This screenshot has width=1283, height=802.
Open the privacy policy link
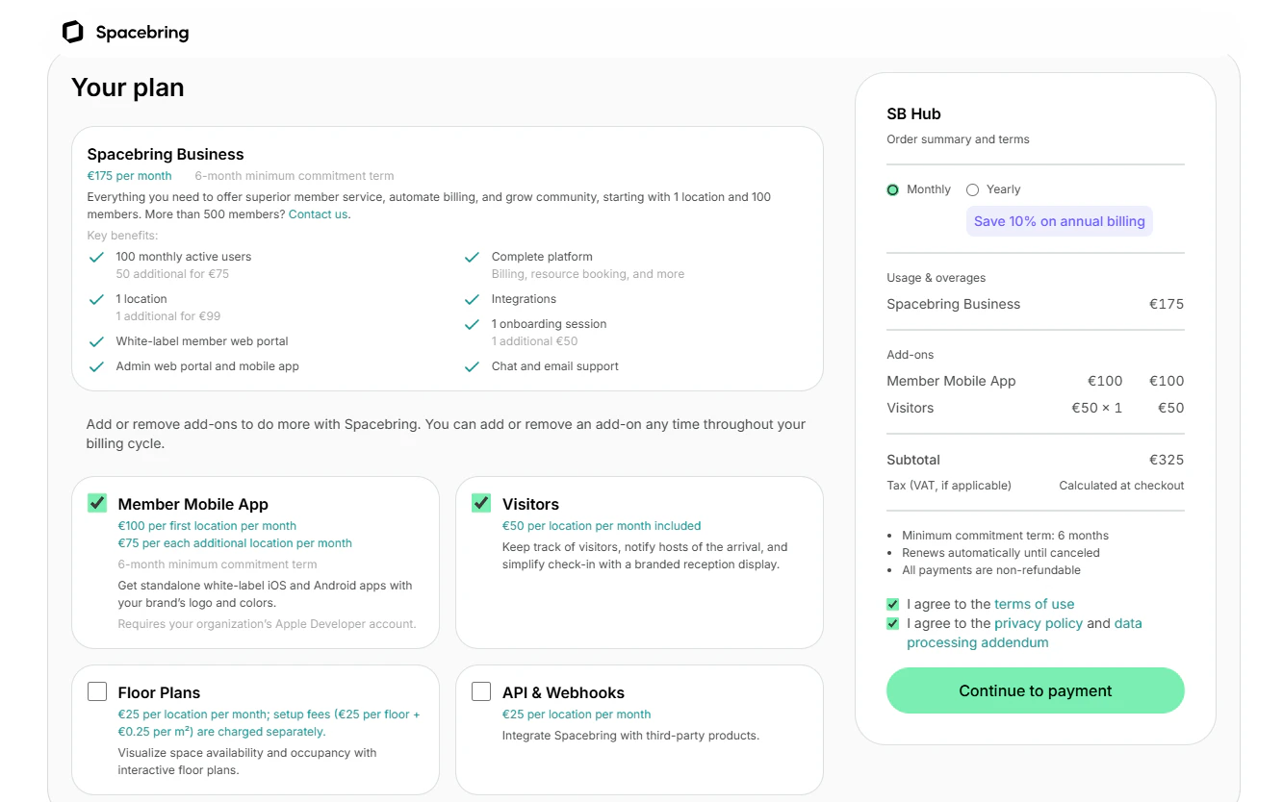tap(1039, 623)
